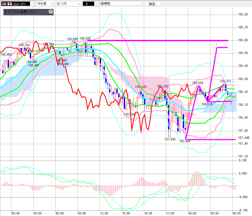Click the 157.828 low price label
This screenshot has width=252, height=216.
pyautogui.click(x=185, y=141)
